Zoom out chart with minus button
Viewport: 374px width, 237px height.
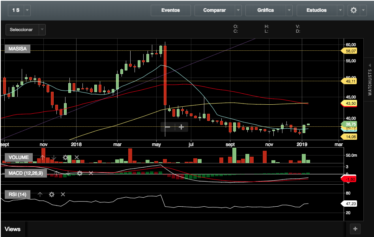[168, 127]
